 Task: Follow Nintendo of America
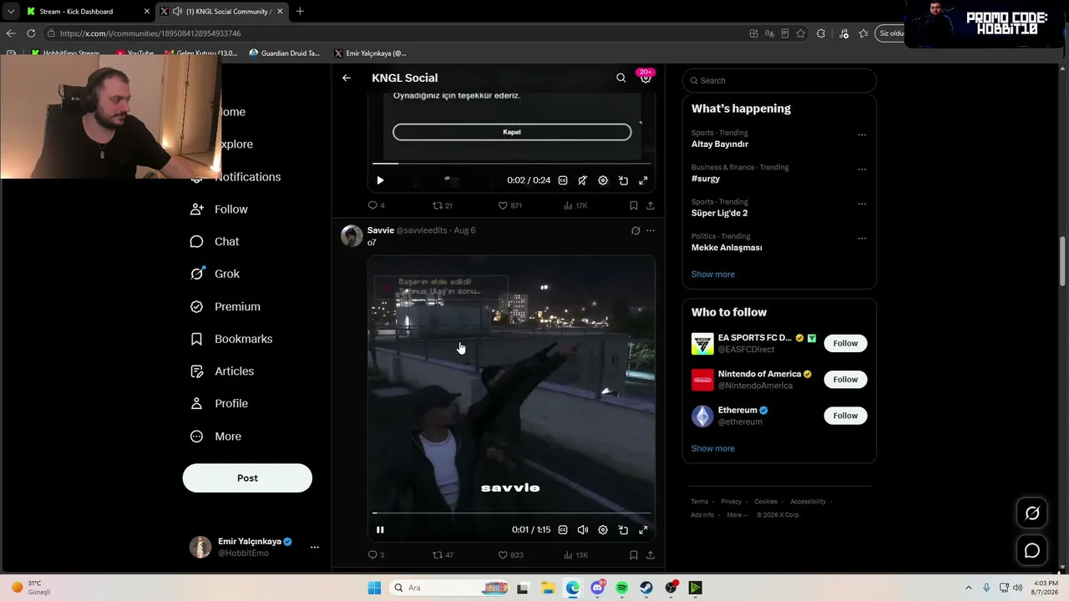(845, 380)
